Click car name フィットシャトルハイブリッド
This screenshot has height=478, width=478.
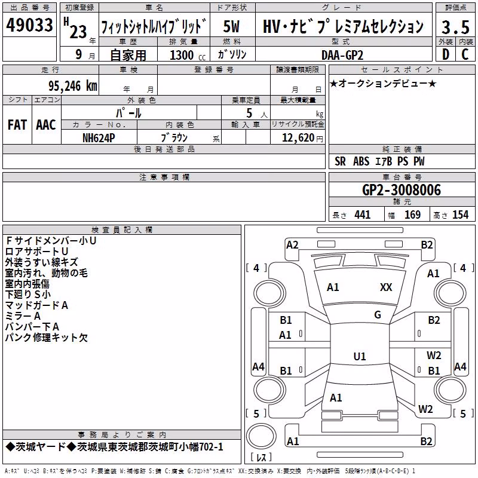coord(154,26)
